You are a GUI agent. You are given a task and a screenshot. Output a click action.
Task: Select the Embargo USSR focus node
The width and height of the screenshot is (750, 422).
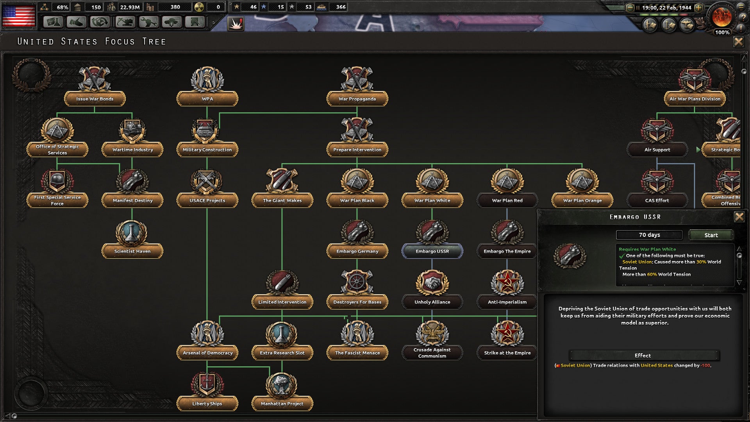click(432, 251)
